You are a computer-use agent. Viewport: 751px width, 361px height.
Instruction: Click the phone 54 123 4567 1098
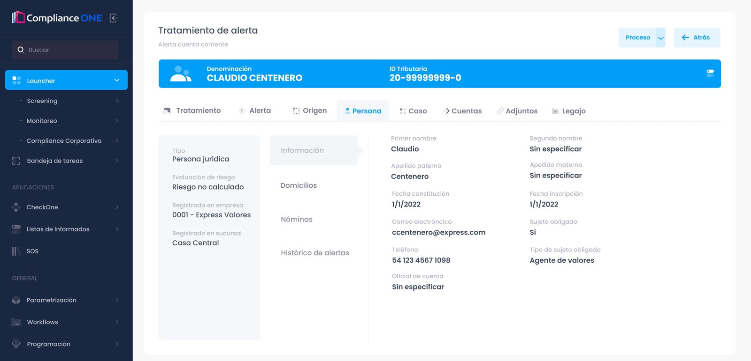[x=421, y=260]
